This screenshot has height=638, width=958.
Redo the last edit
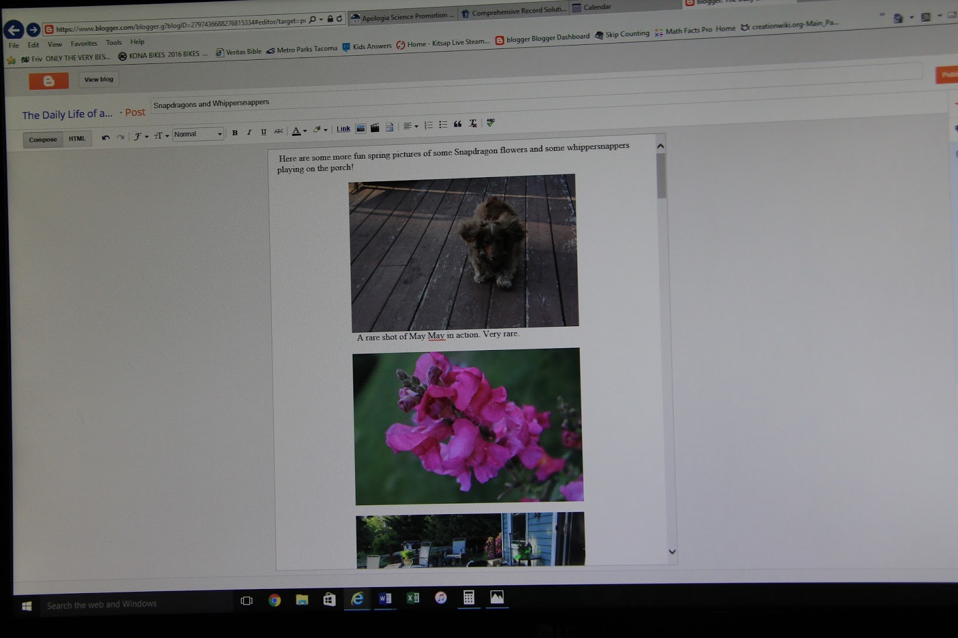[x=120, y=137]
